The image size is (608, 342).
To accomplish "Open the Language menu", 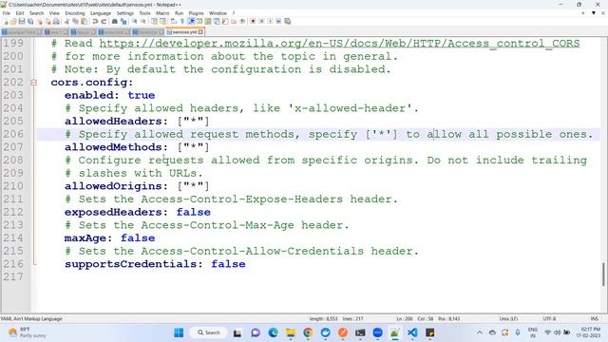I will [101, 13].
